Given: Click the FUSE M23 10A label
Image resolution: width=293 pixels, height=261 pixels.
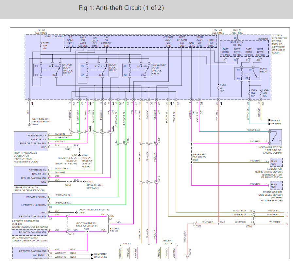Looking at the screenshot, I should click(265, 93).
